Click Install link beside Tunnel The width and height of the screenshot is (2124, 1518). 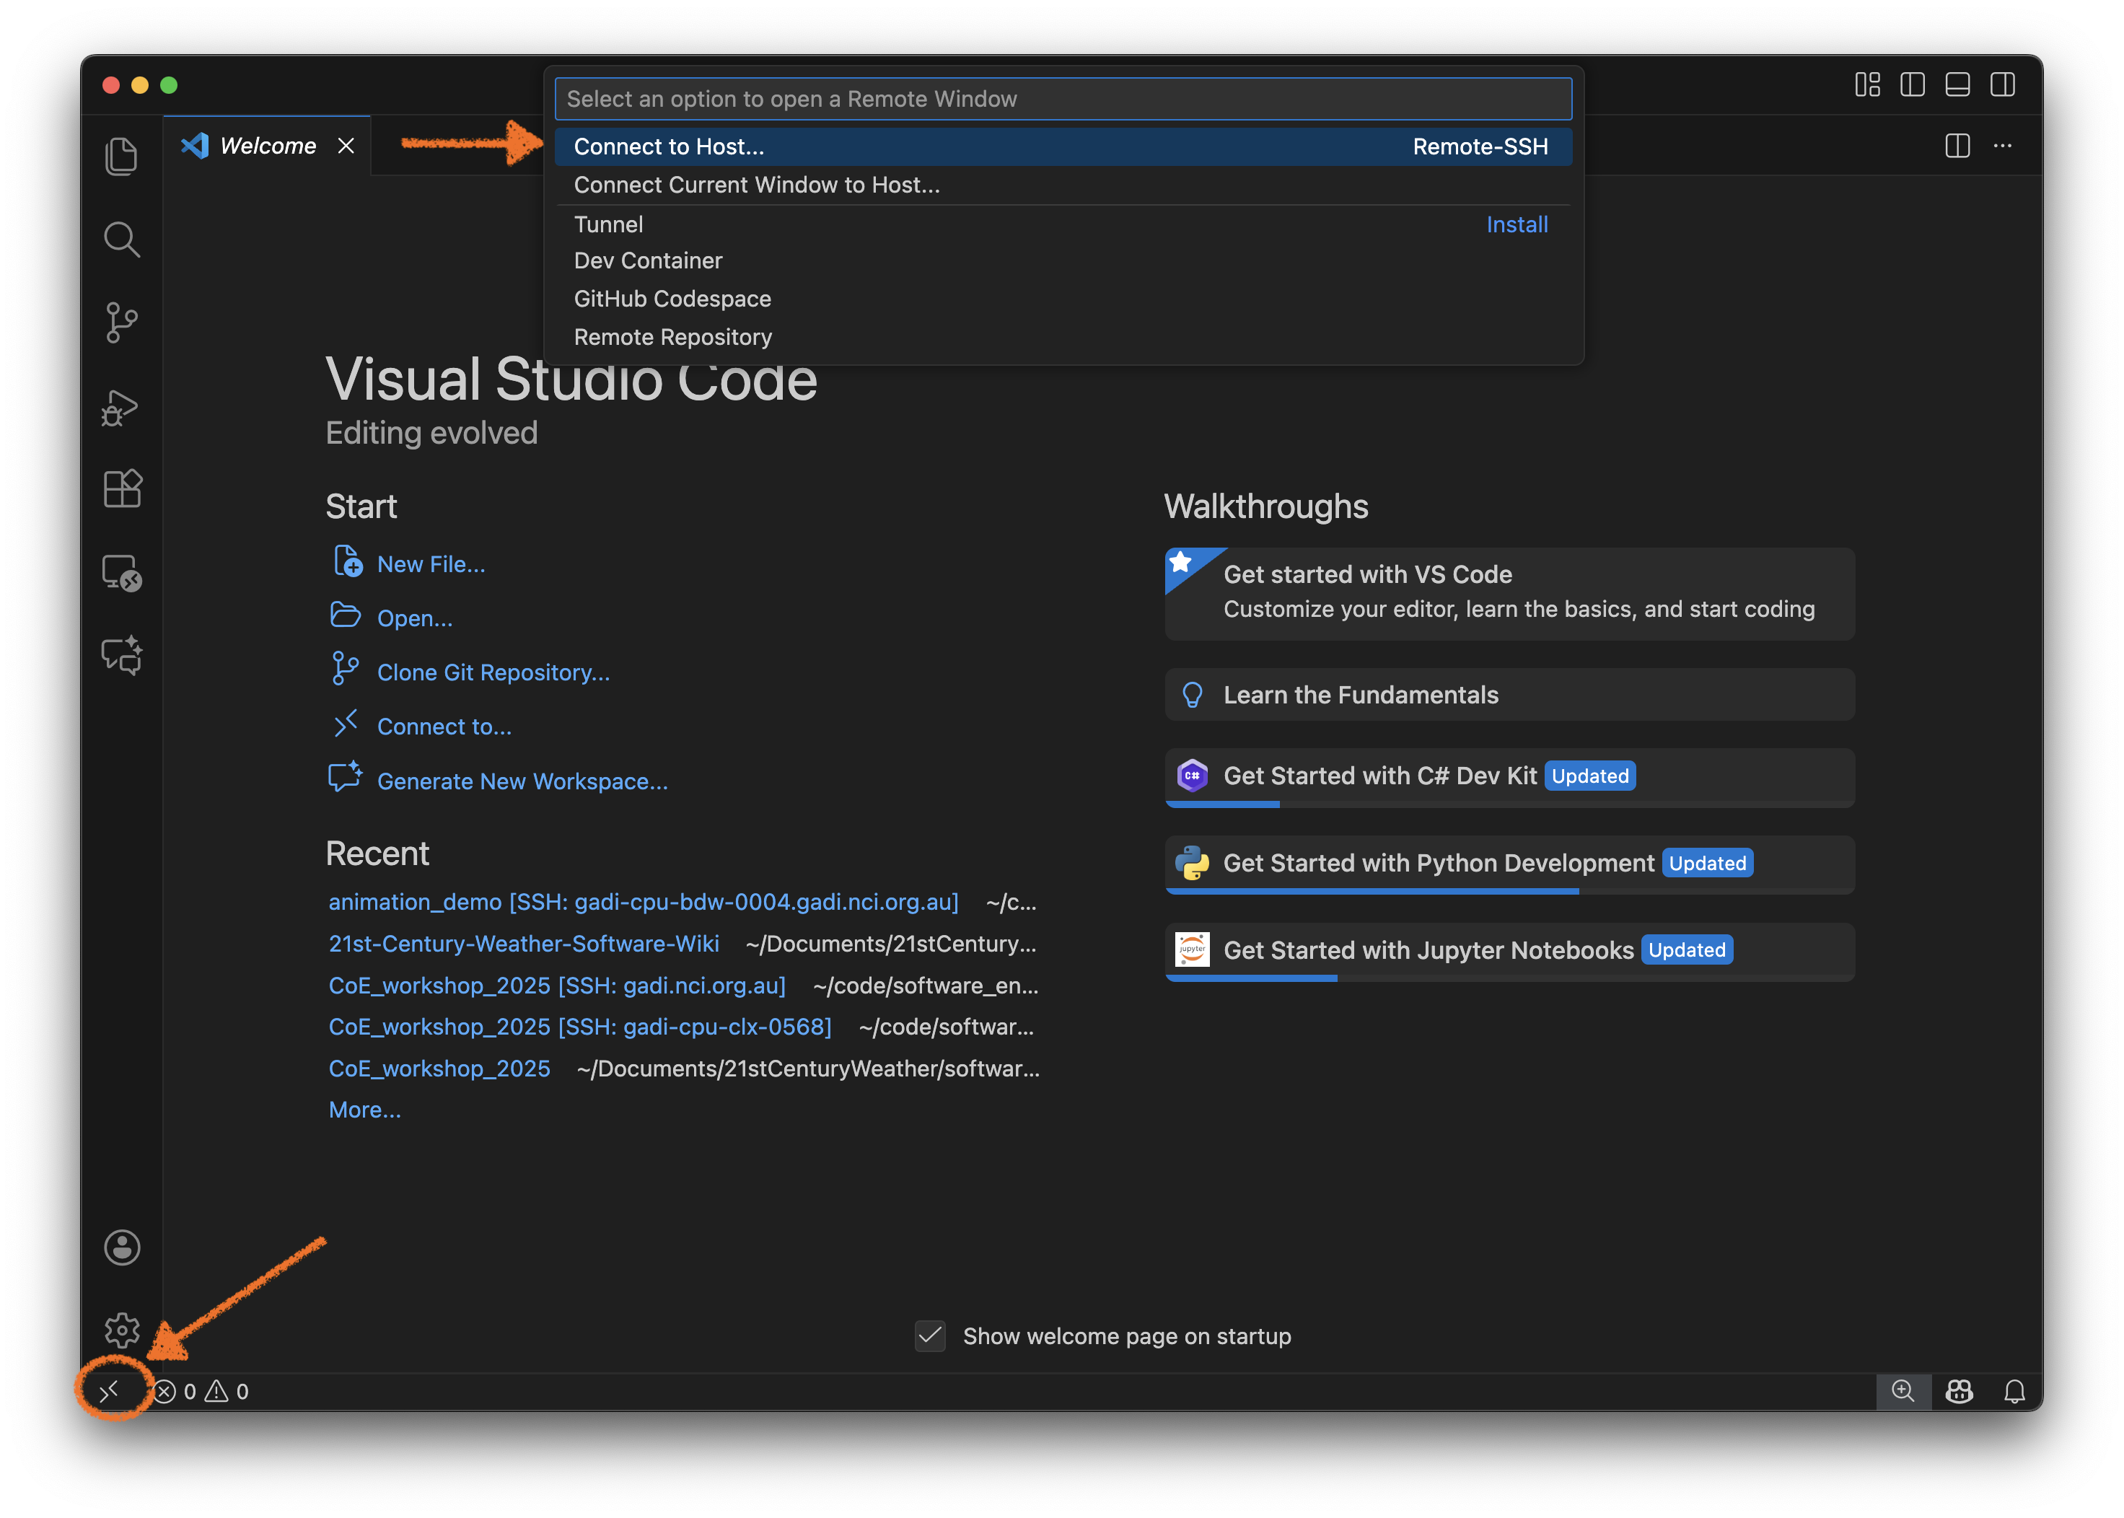[x=1516, y=224]
